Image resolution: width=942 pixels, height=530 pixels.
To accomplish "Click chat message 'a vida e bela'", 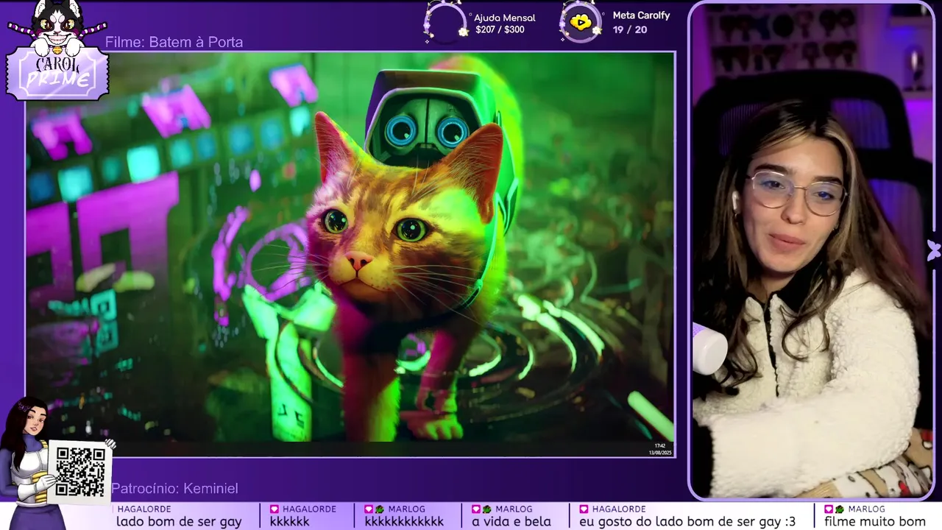I will 511,521.
